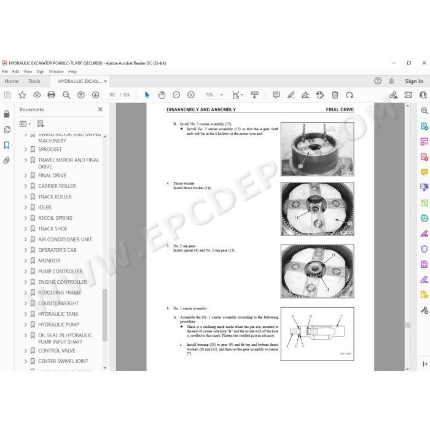This screenshot has width=430, height=430.
Task: Open the customize tools wrench icon
Action: tap(424, 310)
